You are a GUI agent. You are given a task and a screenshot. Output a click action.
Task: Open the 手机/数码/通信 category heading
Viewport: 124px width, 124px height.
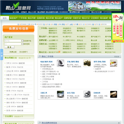pos(73,62)
